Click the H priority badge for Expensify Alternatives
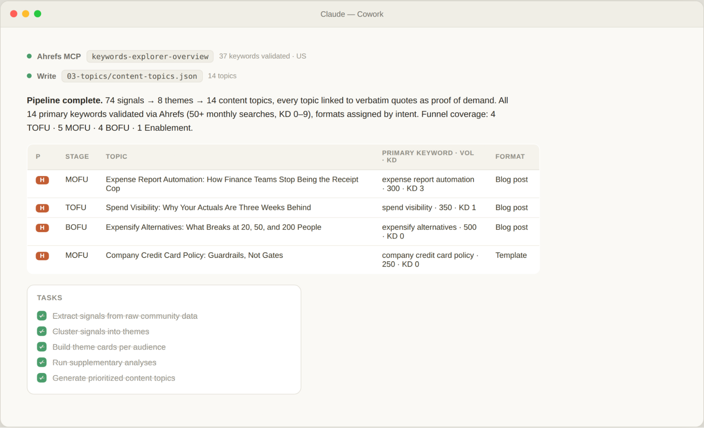704x428 pixels. [x=42, y=228]
